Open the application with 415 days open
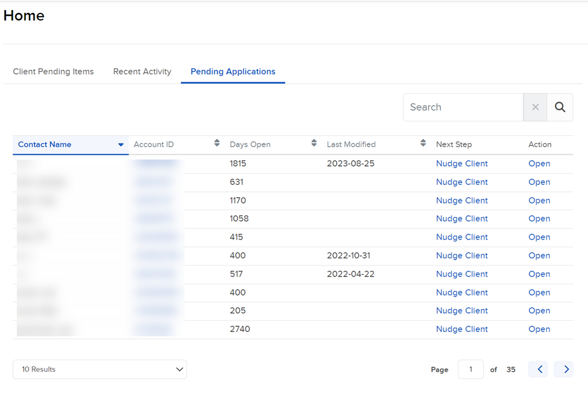The image size is (588, 395). [x=539, y=237]
